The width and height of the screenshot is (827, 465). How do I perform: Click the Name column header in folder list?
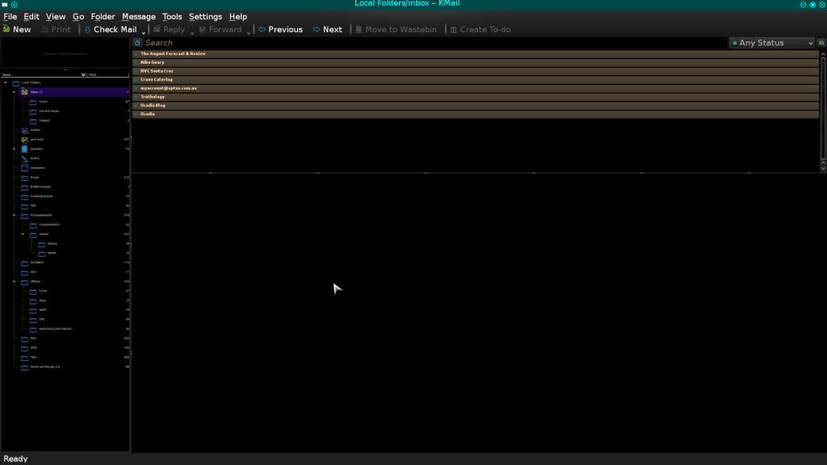[x=44, y=75]
